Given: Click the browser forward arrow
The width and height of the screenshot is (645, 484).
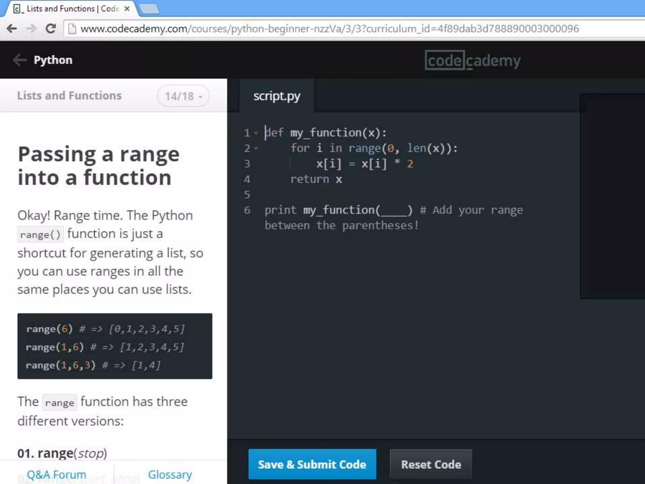Looking at the screenshot, I should [x=31, y=29].
